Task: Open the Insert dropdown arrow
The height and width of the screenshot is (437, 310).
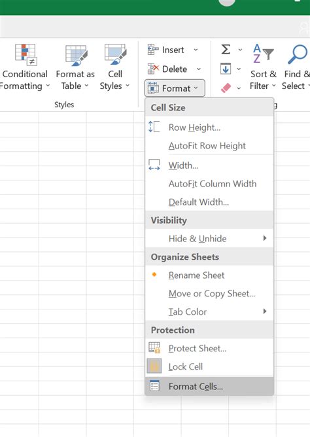Action: (x=196, y=50)
